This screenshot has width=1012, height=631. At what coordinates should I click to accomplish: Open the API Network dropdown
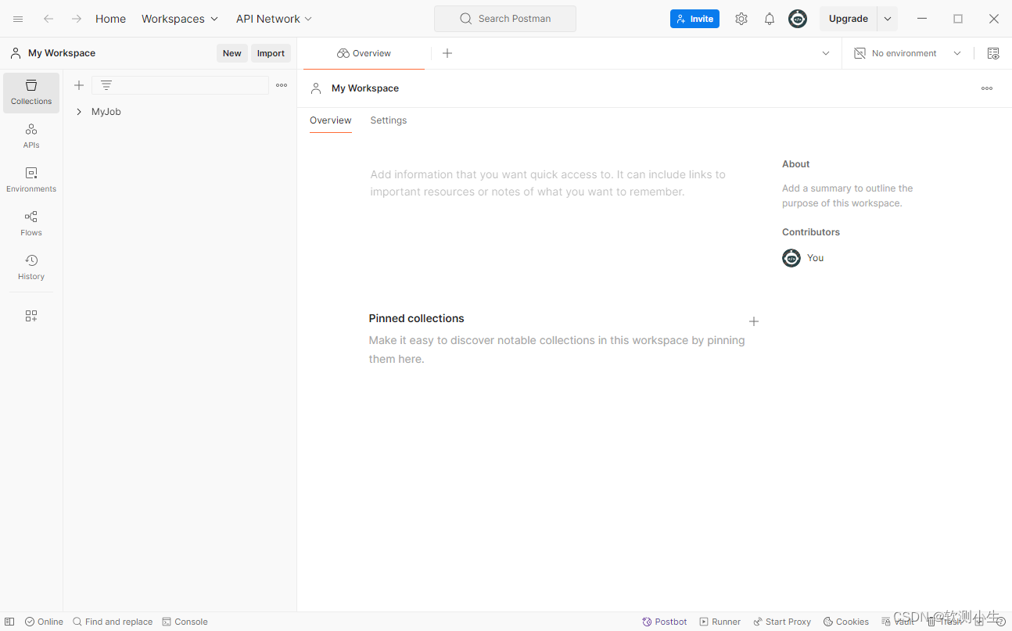pyautogui.click(x=274, y=19)
